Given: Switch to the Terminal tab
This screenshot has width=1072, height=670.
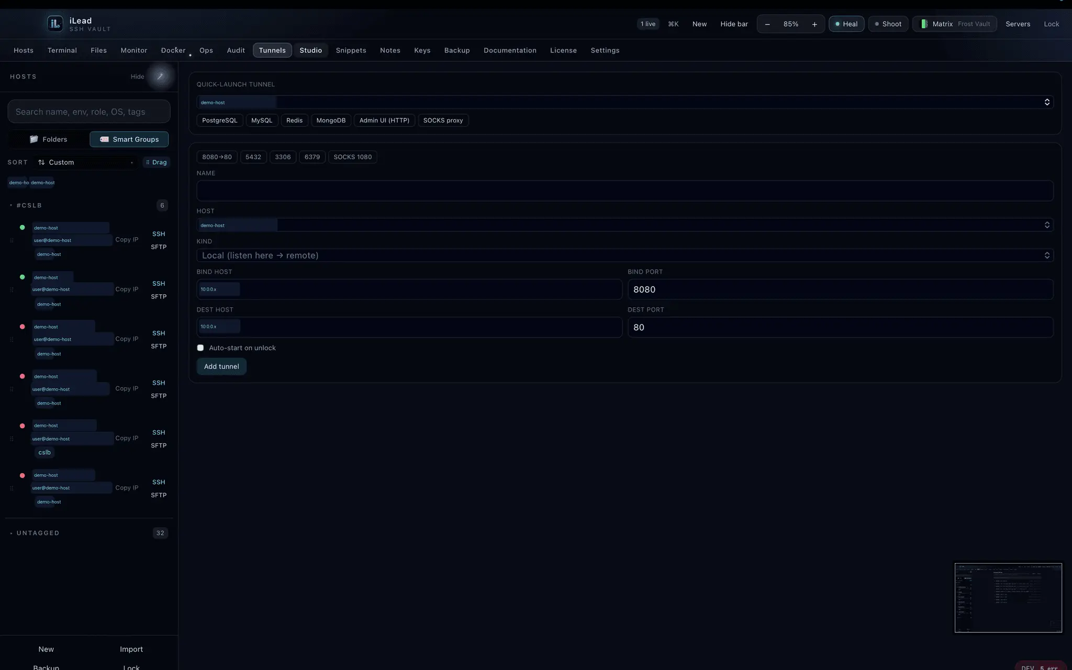Looking at the screenshot, I should coord(62,50).
